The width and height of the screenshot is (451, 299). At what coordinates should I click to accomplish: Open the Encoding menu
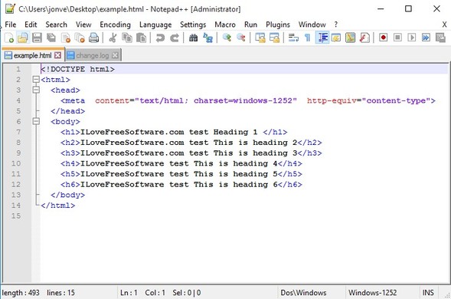tap(115, 25)
